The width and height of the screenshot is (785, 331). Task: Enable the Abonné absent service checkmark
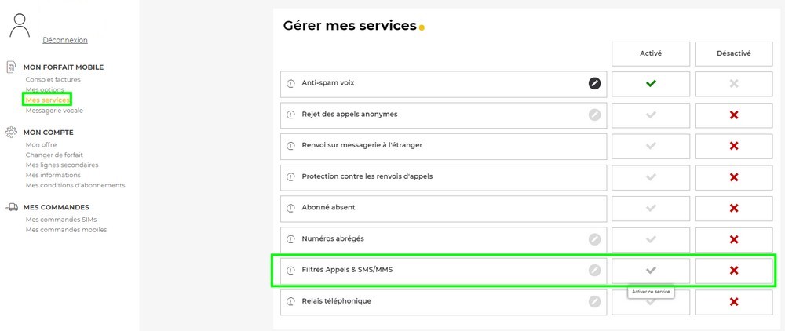pos(651,208)
